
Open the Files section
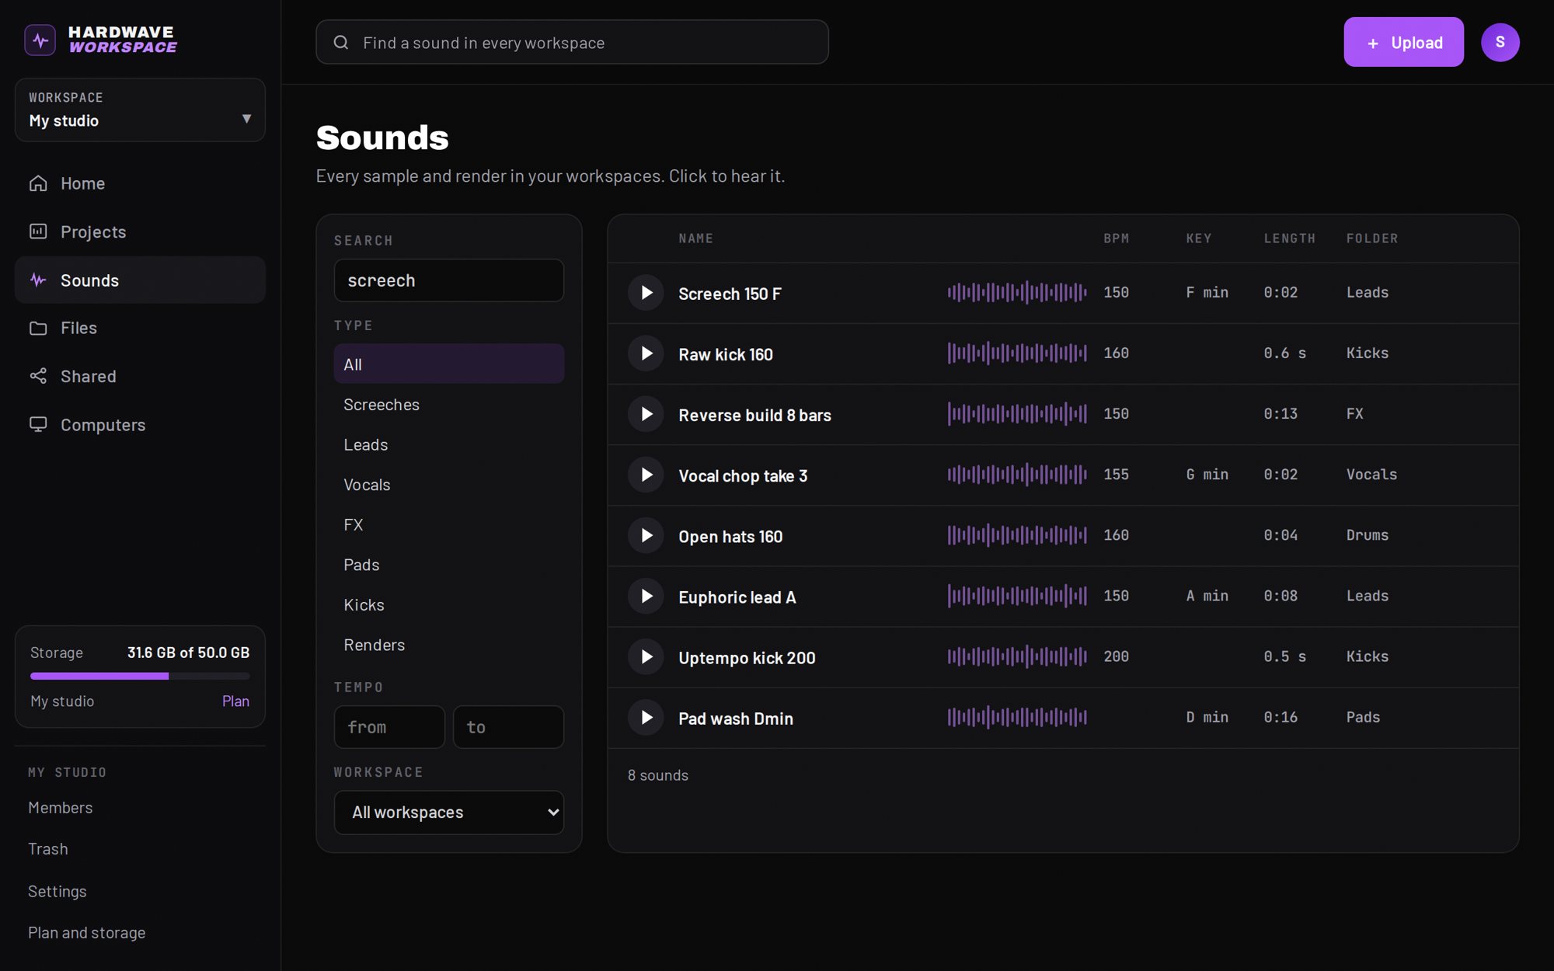click(x=140, y=328)
